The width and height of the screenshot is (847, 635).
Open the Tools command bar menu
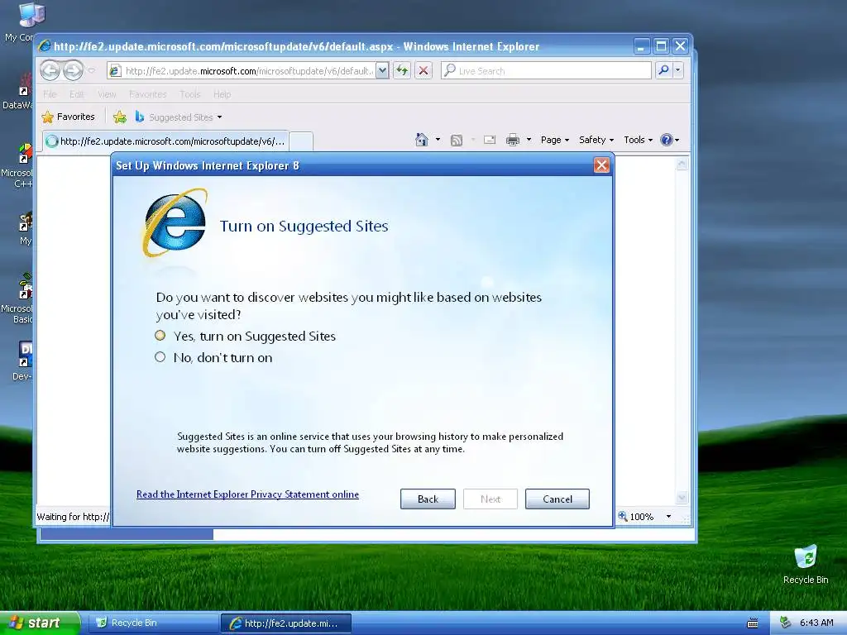(638, 140)
